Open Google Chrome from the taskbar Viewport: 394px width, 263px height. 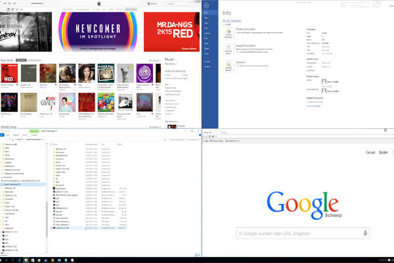[53, 260]
